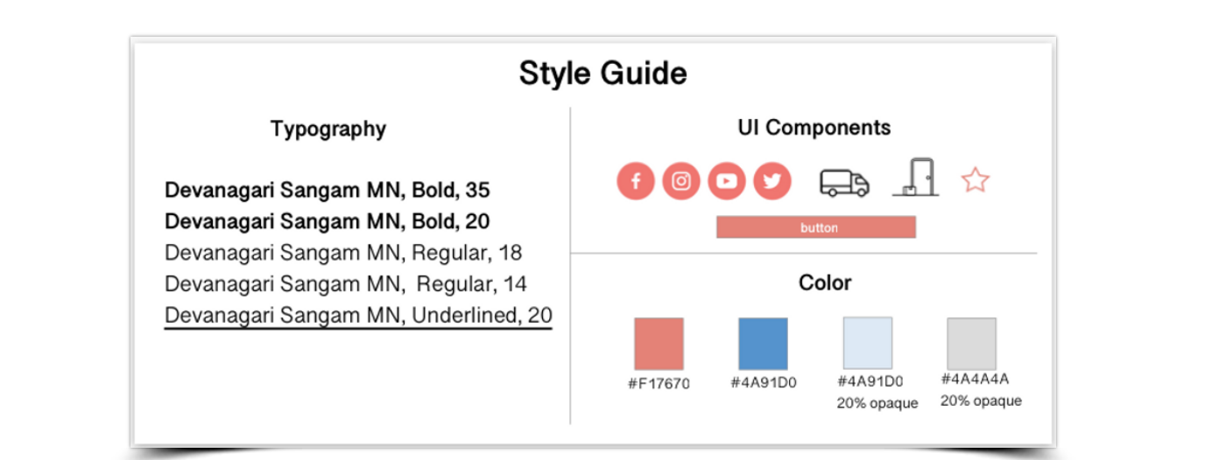The image size is (1219, 460).
Task: Click the Facebook social icon
Action: (636, 182)
